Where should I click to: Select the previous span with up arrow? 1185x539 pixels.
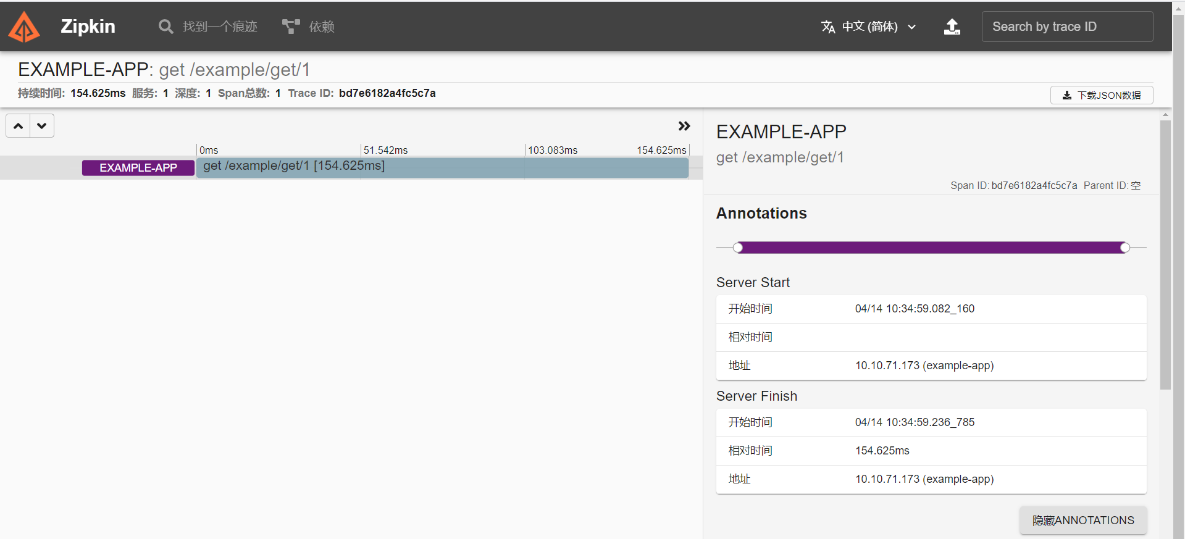click(19, 126)
